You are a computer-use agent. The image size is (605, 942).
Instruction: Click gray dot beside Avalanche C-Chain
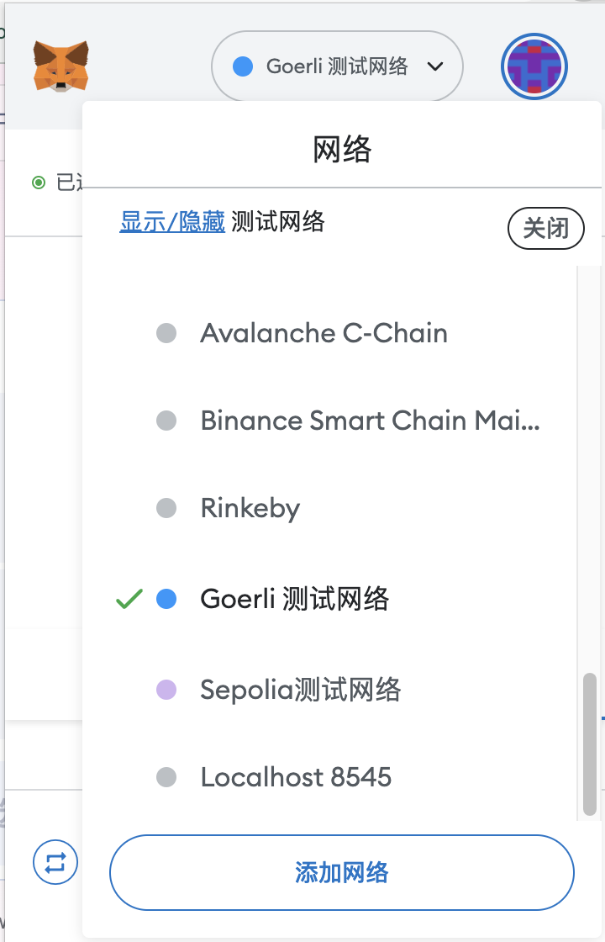166,333
